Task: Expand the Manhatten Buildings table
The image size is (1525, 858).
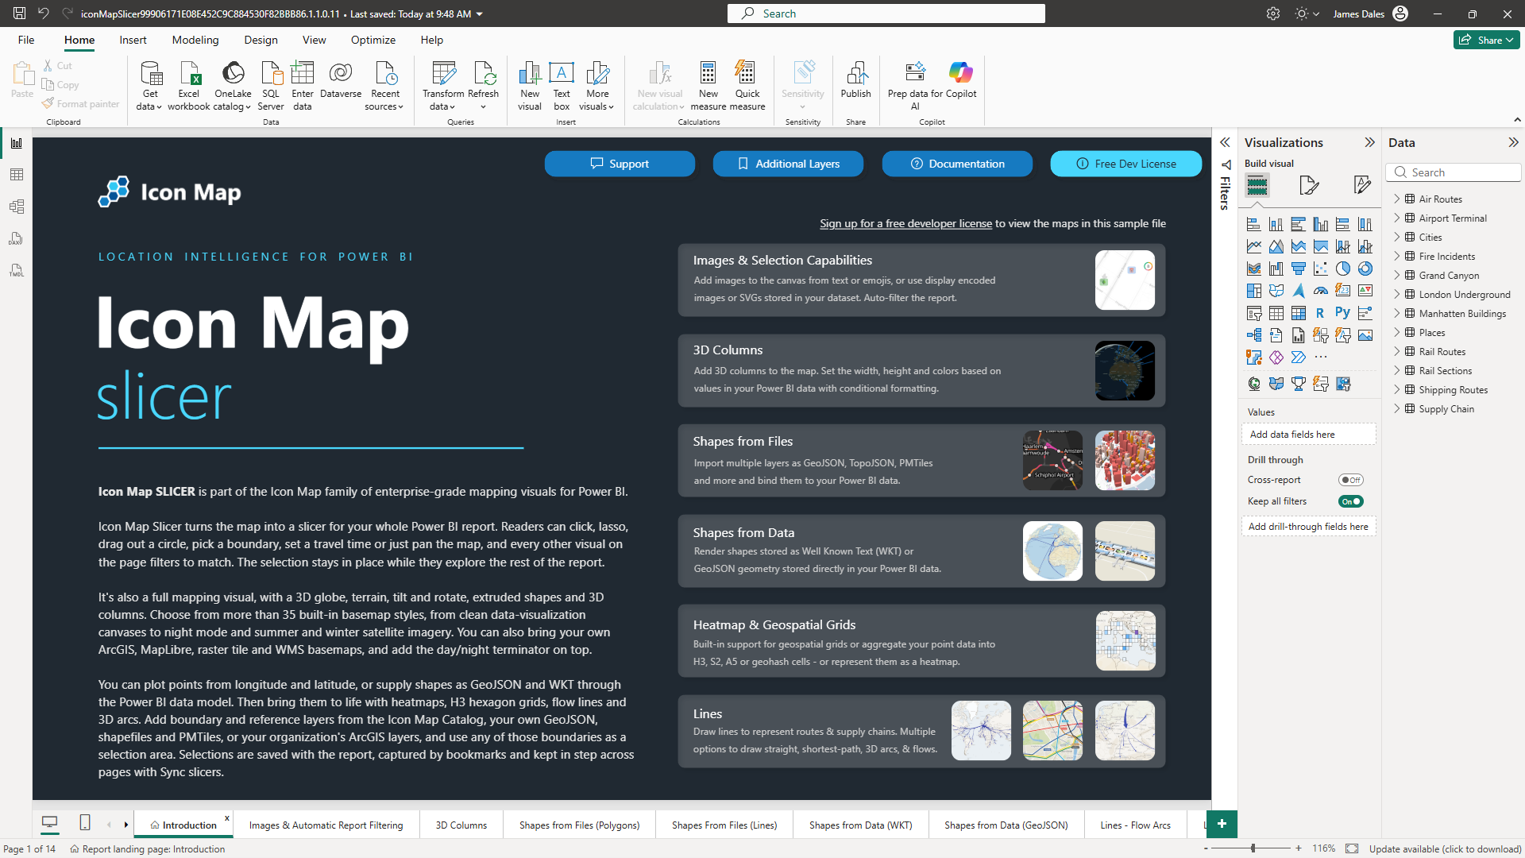Action: pyautogui.click(x=1397, y=313)
